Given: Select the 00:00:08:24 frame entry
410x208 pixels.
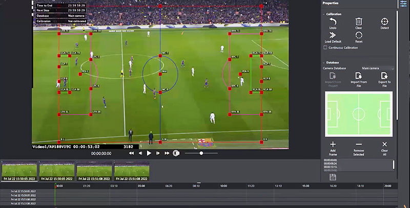Looking at the screenshot, I should [x=330, y=164].
